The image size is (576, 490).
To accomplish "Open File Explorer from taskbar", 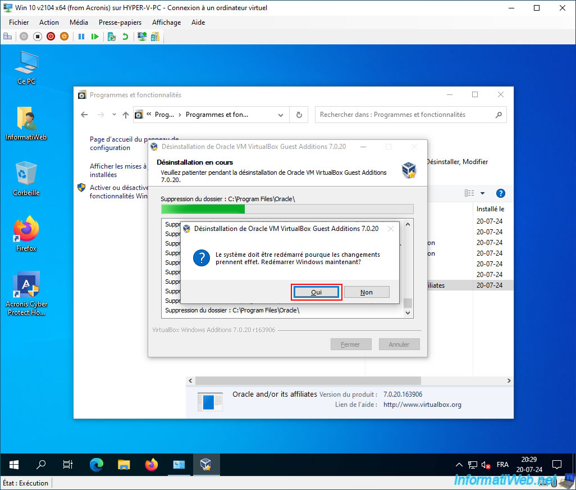I will 124,465.
